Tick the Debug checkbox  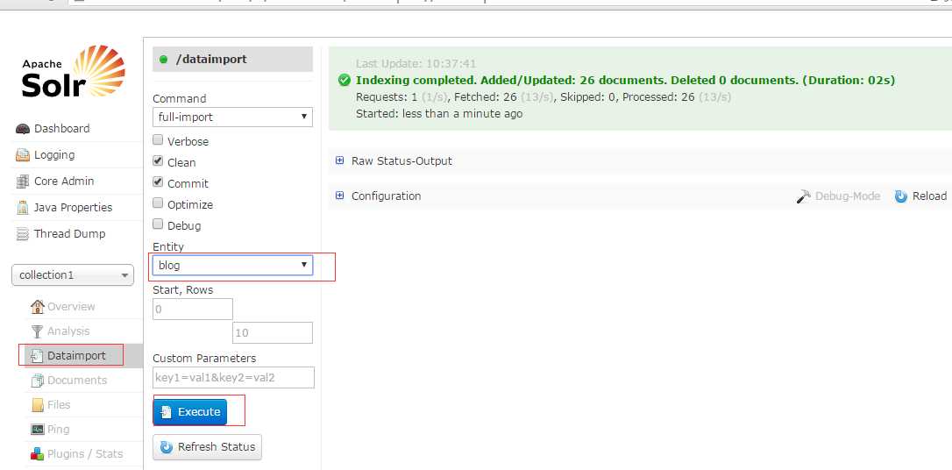coord(158,224)
